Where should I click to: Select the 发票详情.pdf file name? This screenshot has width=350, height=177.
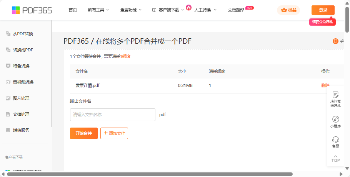[x=88, y=85]
